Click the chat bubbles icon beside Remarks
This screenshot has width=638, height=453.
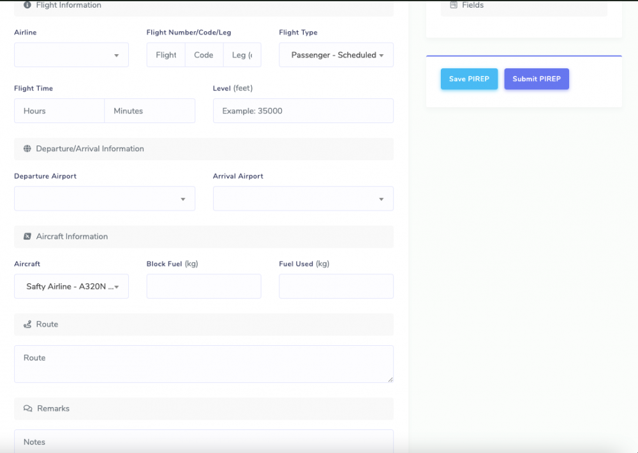pyautogui.click(x=28, y=409)
